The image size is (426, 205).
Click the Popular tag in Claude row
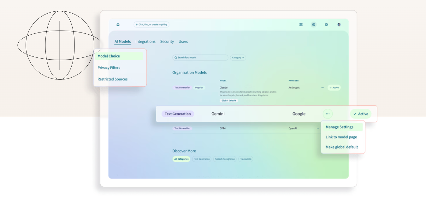(199, 88)
